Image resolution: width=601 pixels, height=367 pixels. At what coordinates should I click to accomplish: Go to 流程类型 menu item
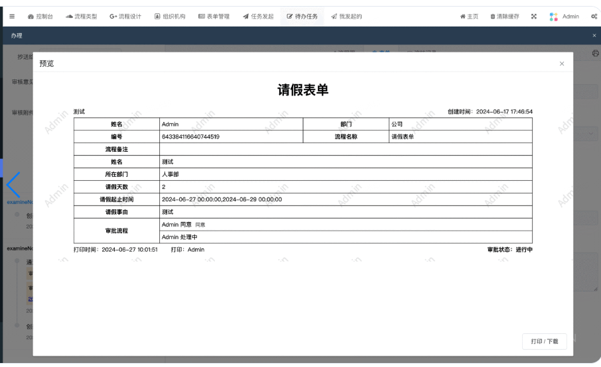coord(81,17)
